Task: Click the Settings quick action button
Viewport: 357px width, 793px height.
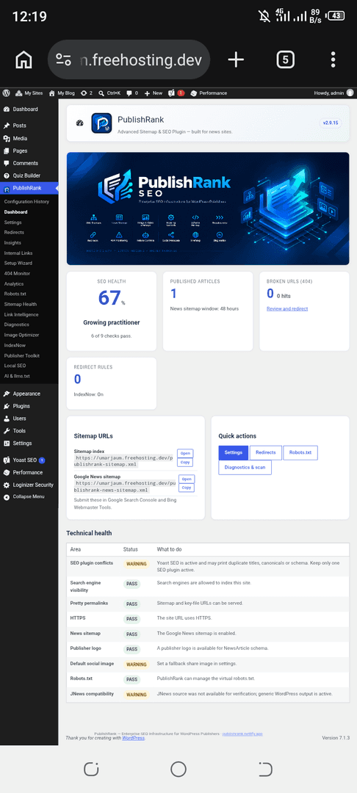Action: 233,452
